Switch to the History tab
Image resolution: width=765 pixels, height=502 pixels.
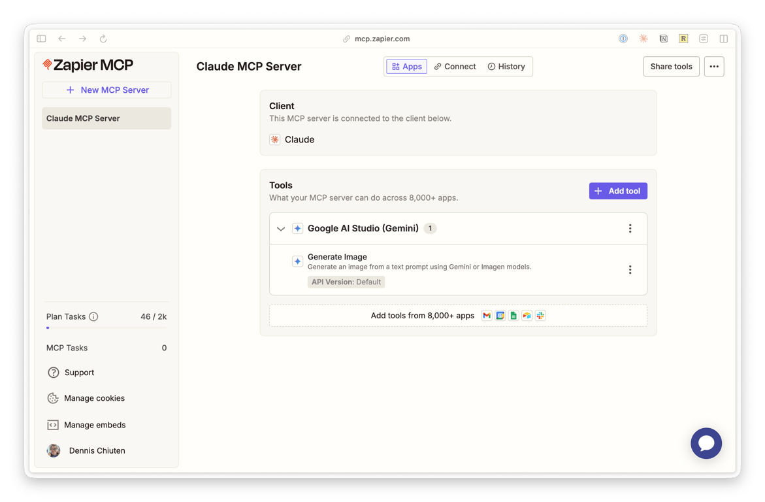(506, 67)
